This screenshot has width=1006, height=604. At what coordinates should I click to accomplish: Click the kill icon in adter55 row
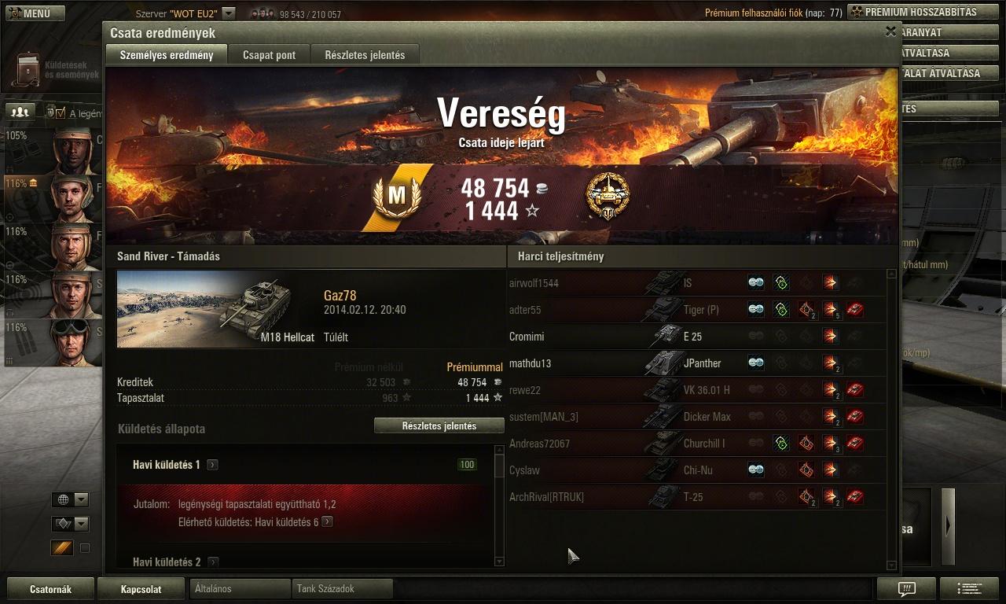855,310
